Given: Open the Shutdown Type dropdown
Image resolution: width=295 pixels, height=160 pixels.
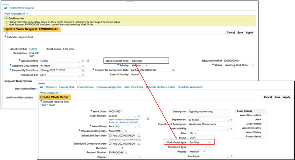Looking at the screenshot, I should (198, 147).
